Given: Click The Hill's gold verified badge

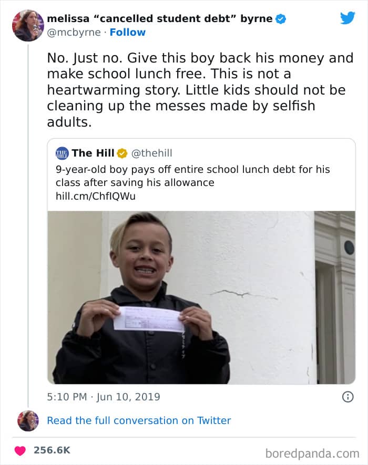Looking at the screenshot, I should [121, 153].
